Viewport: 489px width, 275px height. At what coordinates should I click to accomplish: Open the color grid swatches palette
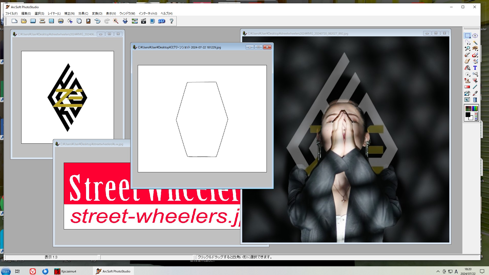pyautogui.click(x=468, y=108)
